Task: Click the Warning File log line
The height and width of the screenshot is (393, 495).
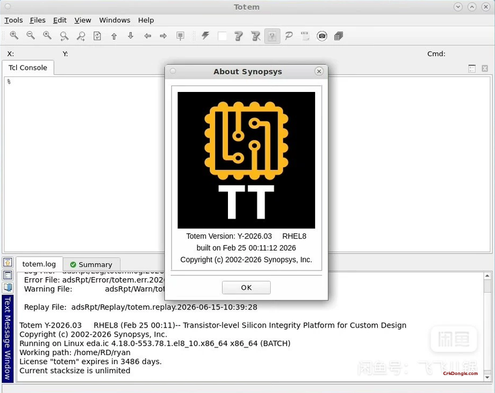Action: click(x=94, y=289)
